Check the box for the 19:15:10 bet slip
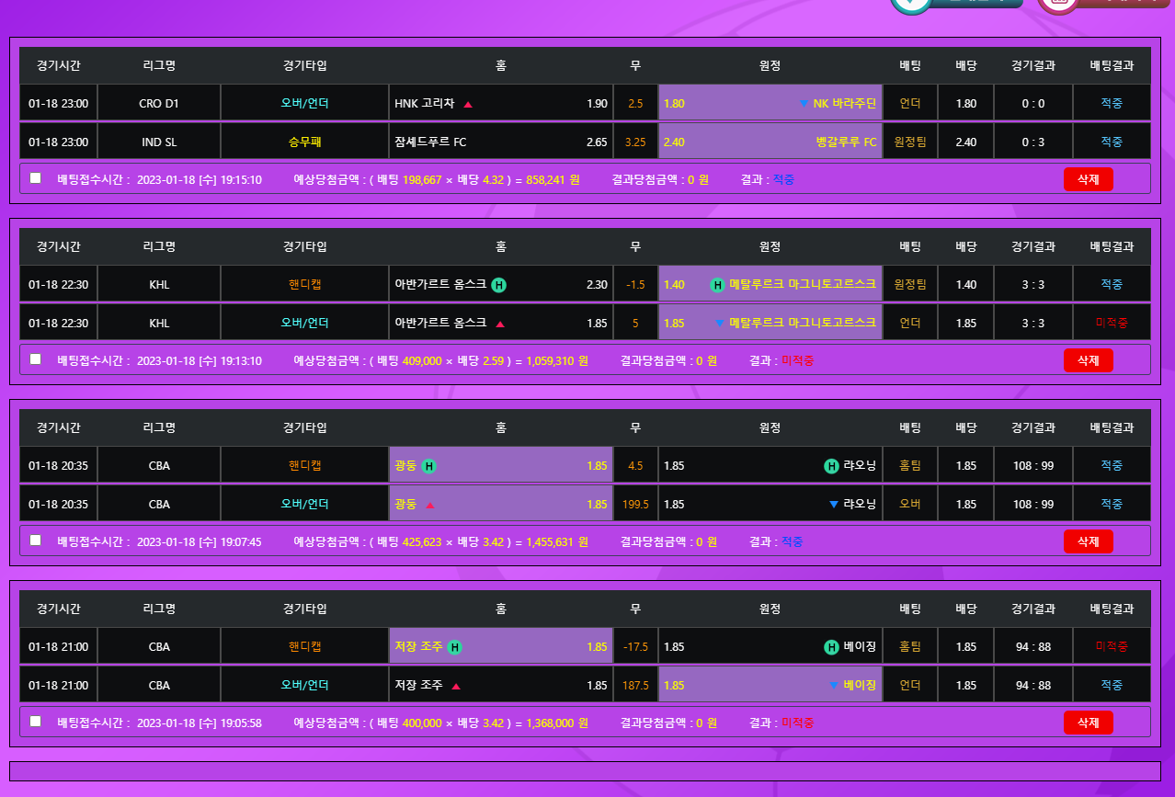This screenshot has height=797, width=1175. click(x=36, y=178)
